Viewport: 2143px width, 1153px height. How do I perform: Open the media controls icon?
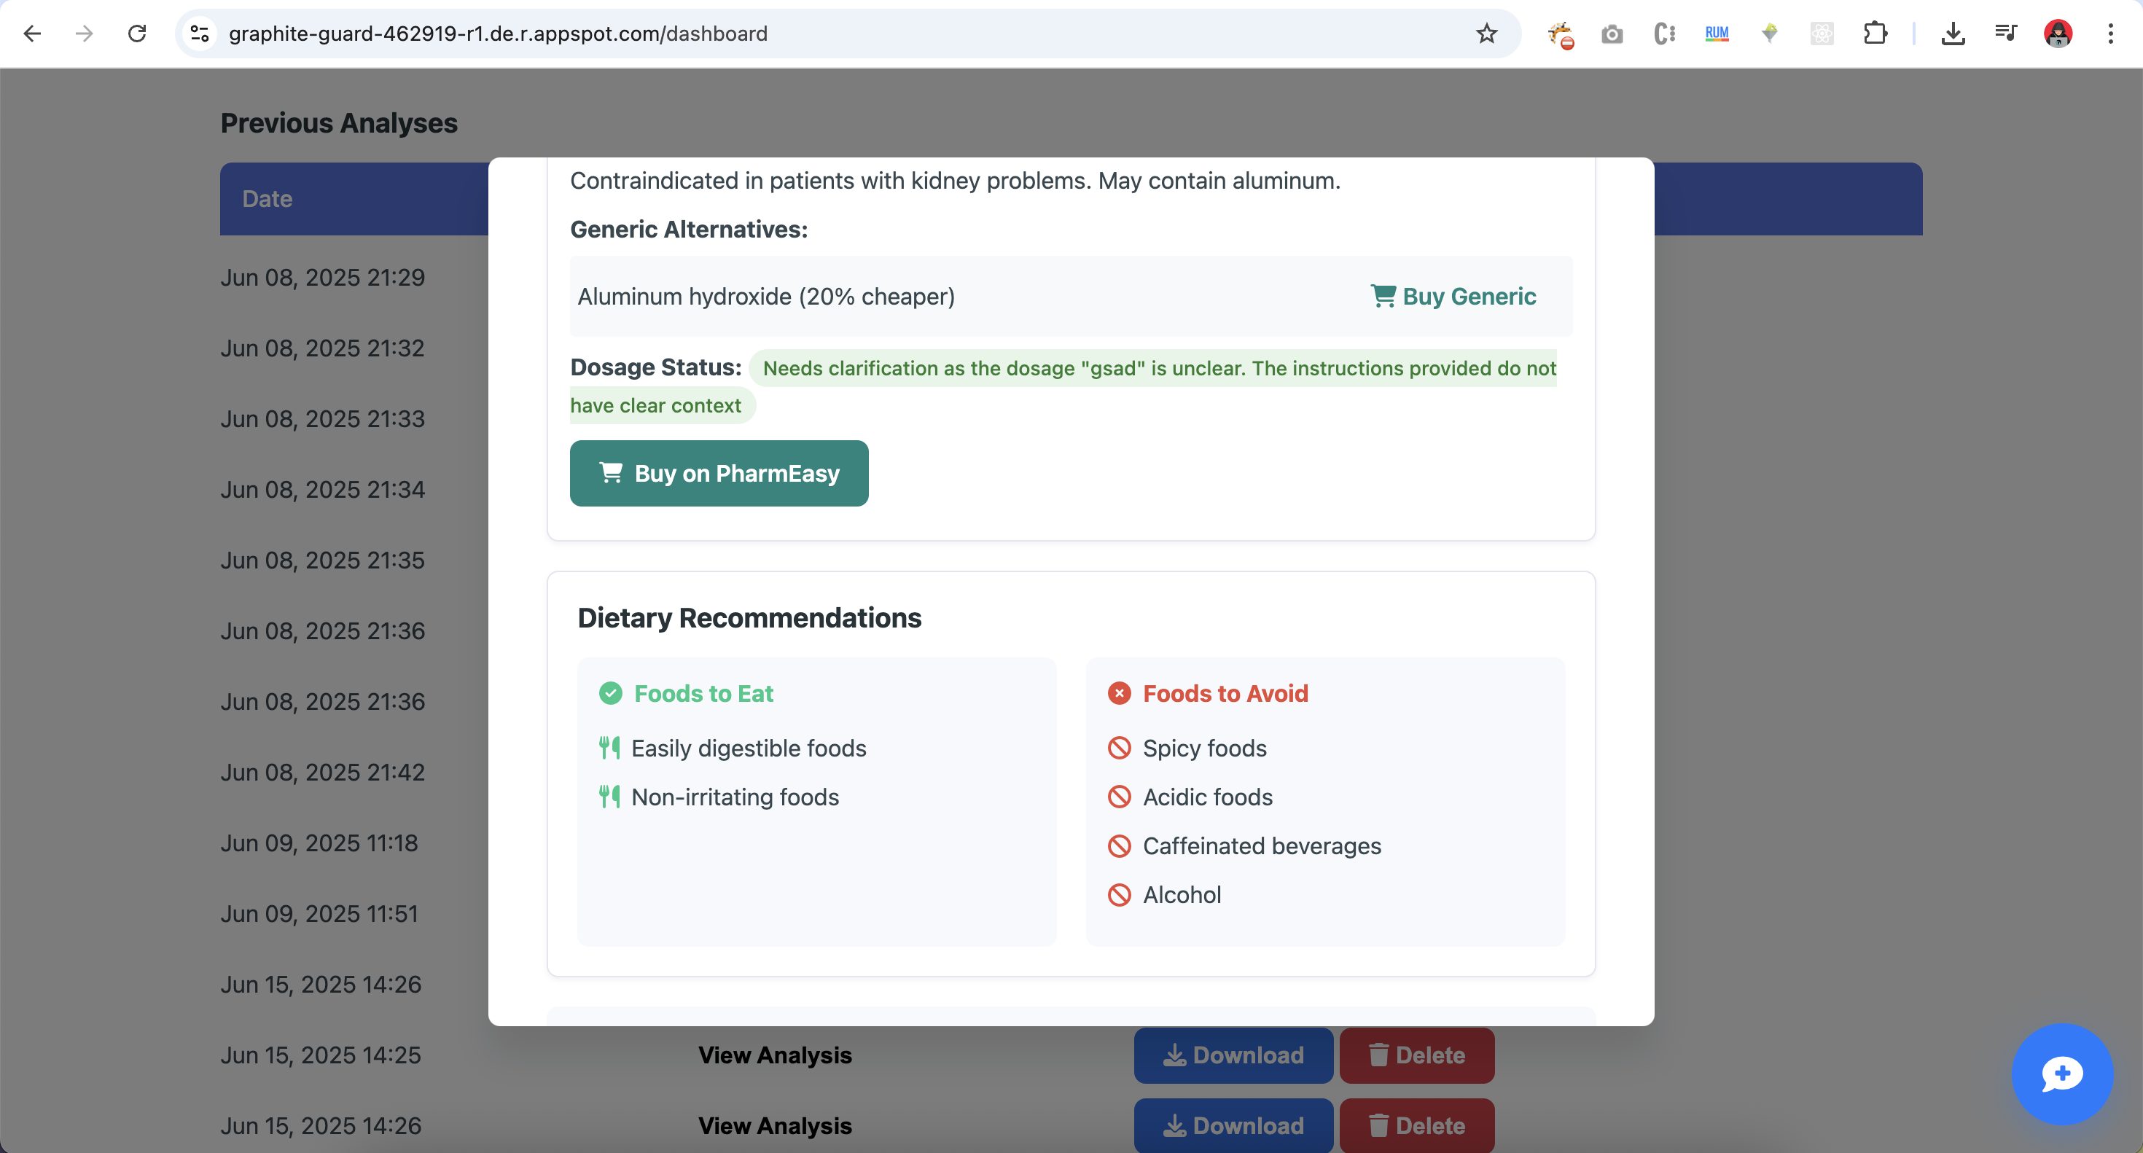(x=2005, y=34)
